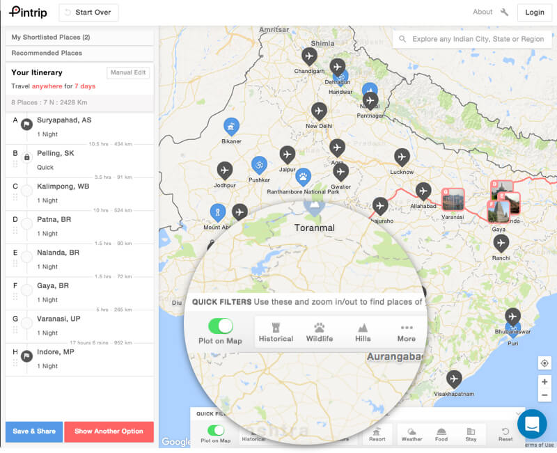Click the flag marker for Suryapahad, AS
The height and width of the screenshot is (453, 557).
pos(26,125)
